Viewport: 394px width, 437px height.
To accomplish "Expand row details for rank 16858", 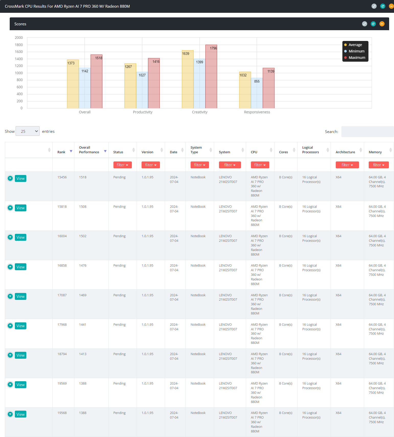I will (10, 267).
